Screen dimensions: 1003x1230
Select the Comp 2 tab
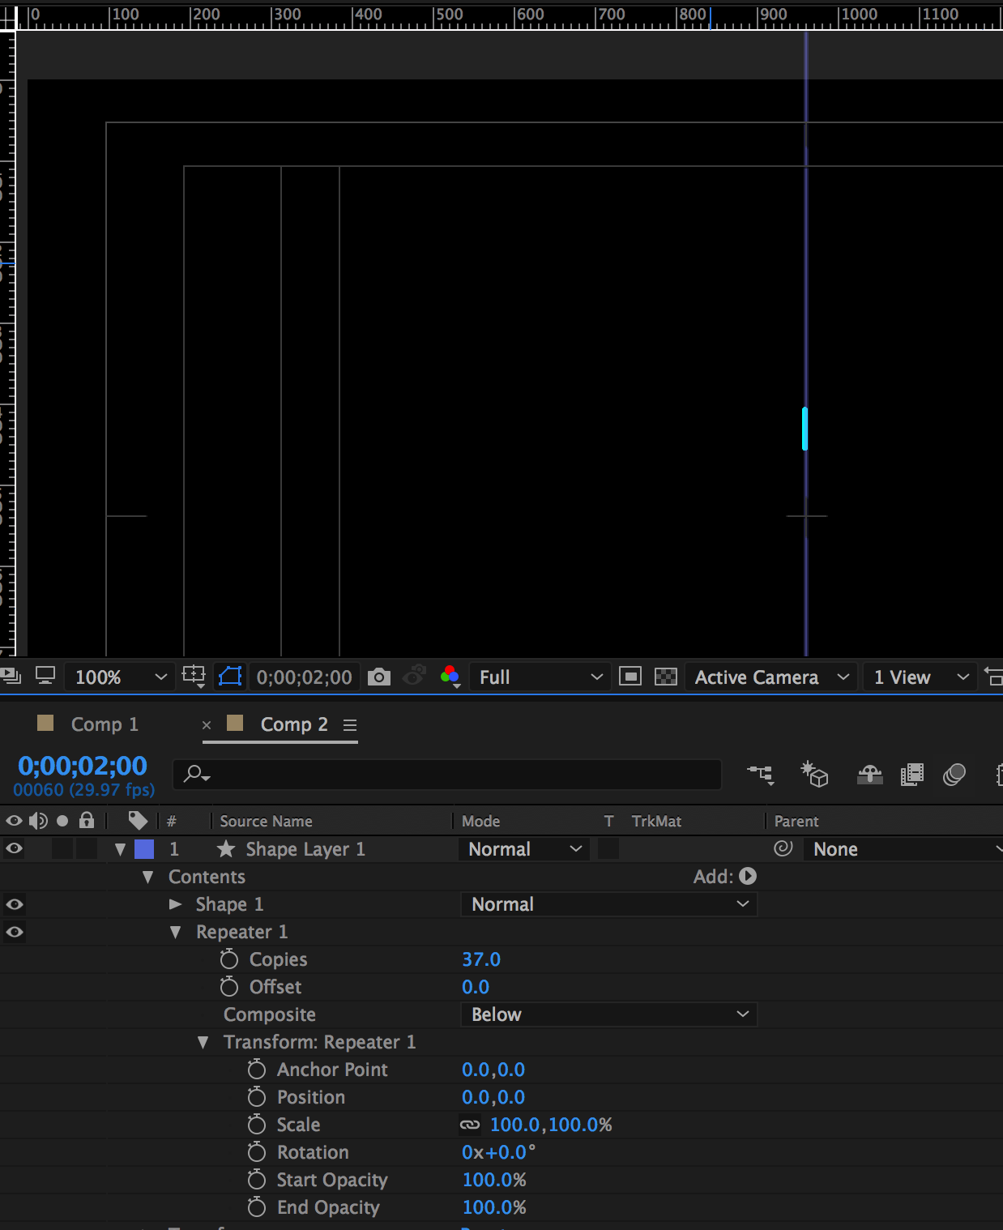tap(294, 724)
